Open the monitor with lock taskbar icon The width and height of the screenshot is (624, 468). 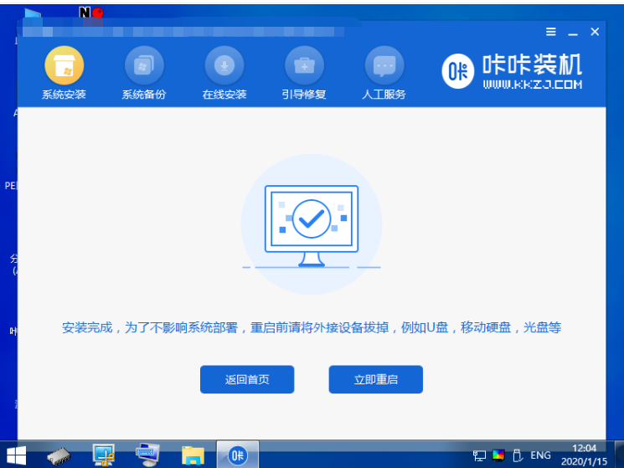[104, 455]
